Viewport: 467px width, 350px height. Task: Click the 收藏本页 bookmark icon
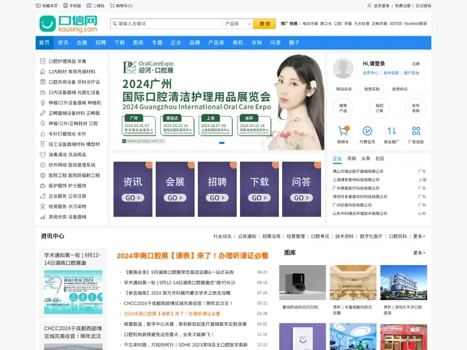pyautogui.click(x=38, y=6)
